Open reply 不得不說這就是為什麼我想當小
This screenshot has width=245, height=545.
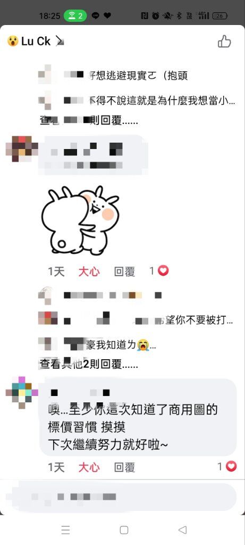(137, 101)
